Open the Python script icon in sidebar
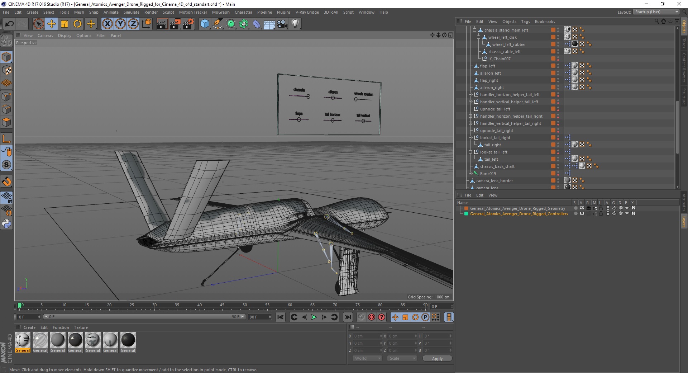 point(6,224)
